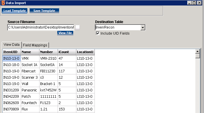Viewport: 204px width, 113px height.
Task: Select the s3 number cell
Action: click(x=48, y=78)
